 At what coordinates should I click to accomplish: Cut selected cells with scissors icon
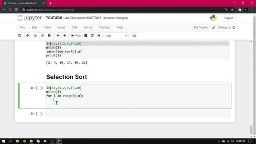coord(36,36)
